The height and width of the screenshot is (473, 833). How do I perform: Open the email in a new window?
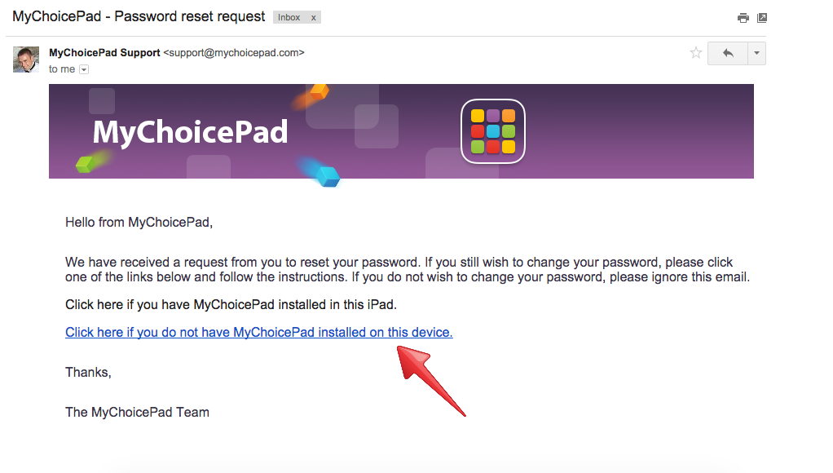pos(762,18)
